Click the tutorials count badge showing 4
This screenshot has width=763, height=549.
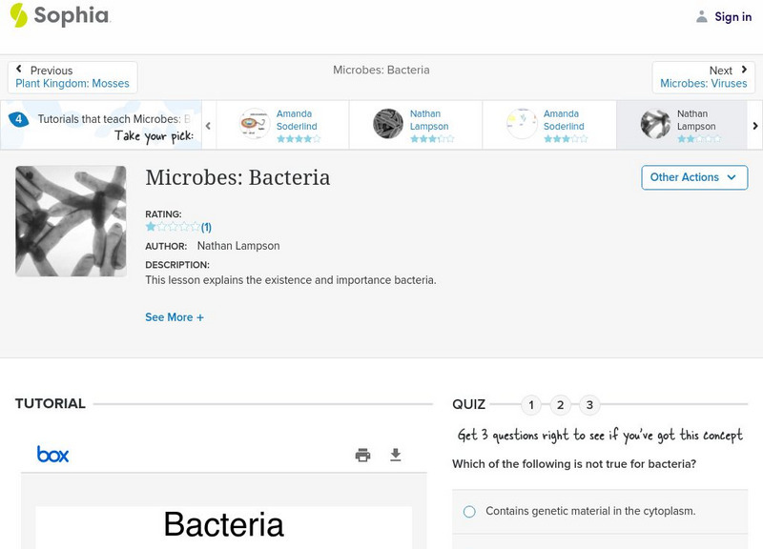tap(17, 120)
